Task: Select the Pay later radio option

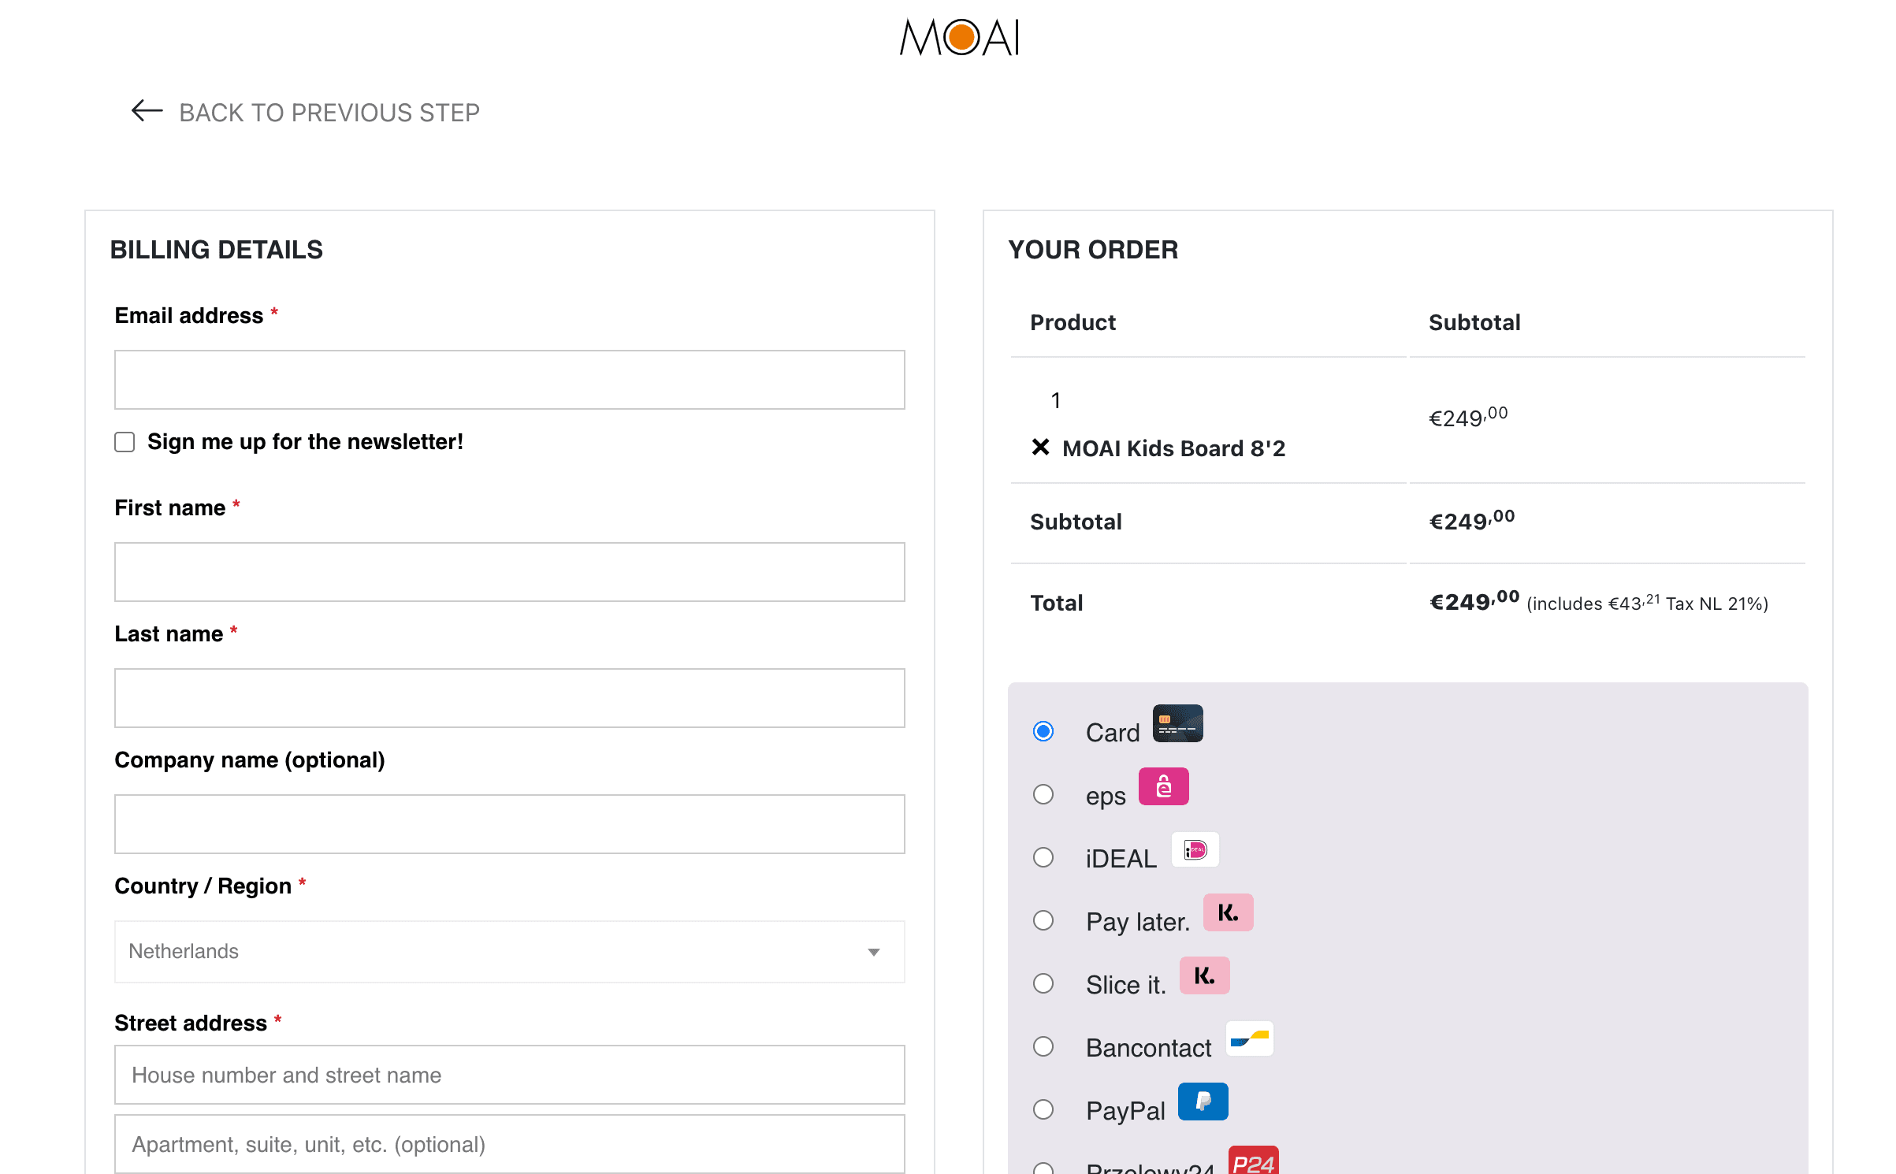Action: click(1043, 920)
